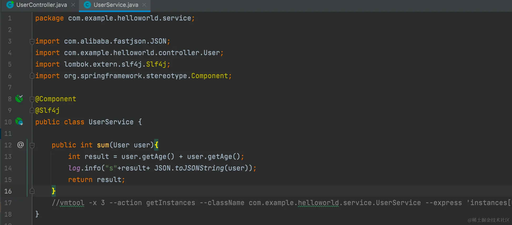The width and height of the screenshot is (512, 225).
Task: Close the UserController.java tab
Action: (73, 5)
